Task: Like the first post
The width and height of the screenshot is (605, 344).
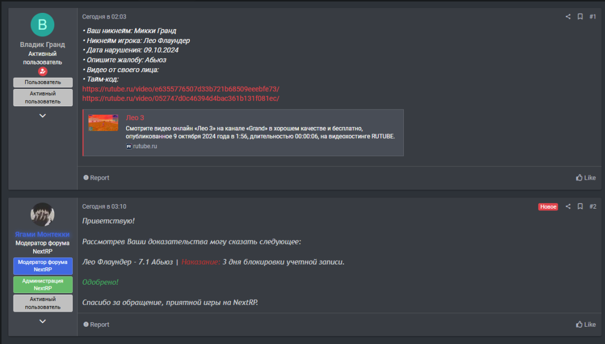Action: (586, 177)
